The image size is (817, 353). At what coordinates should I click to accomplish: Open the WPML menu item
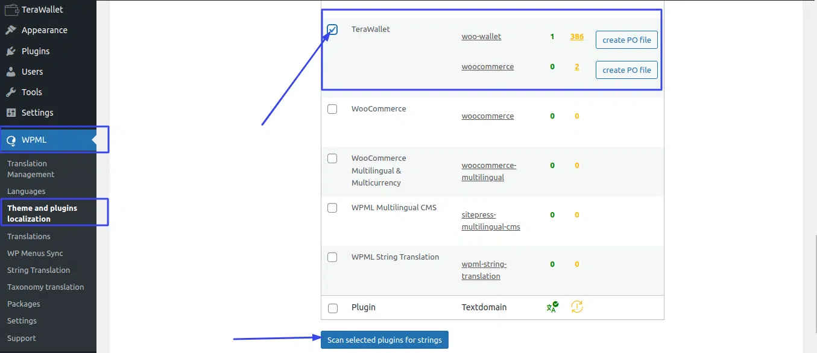[48, 140]
